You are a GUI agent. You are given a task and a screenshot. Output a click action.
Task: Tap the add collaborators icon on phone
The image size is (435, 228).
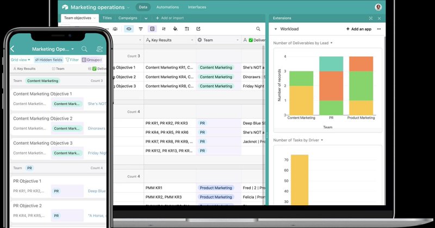[100, 49]
